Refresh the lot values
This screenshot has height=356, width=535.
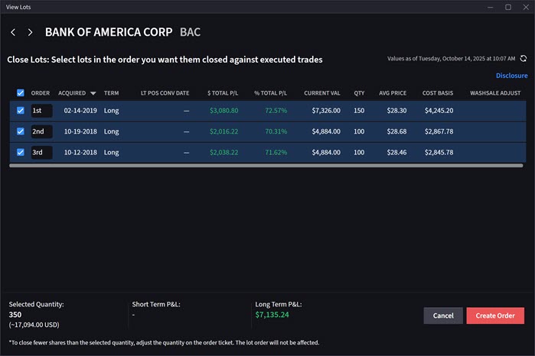pyautogui.click(x=524, y=58)
